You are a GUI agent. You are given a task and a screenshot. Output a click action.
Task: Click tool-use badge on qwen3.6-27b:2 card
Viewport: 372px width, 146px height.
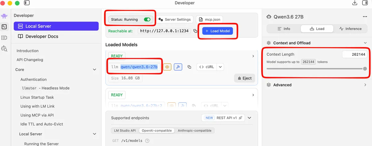coord(183,106)
